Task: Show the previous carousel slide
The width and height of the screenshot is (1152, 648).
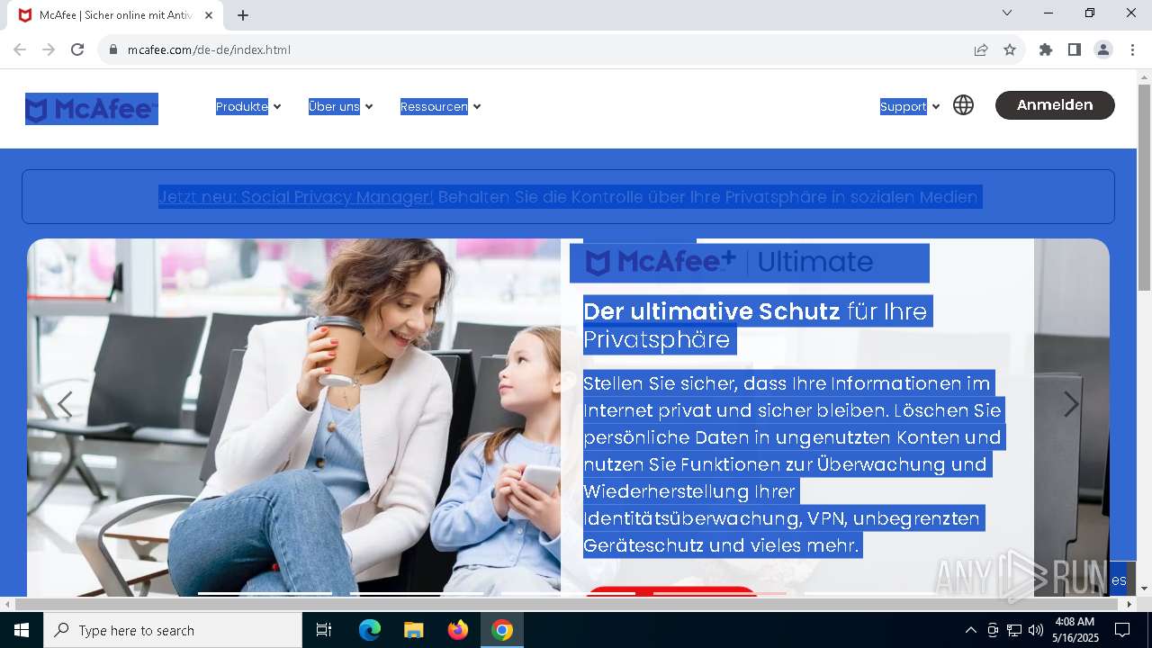Action: (x=65, y=405)
